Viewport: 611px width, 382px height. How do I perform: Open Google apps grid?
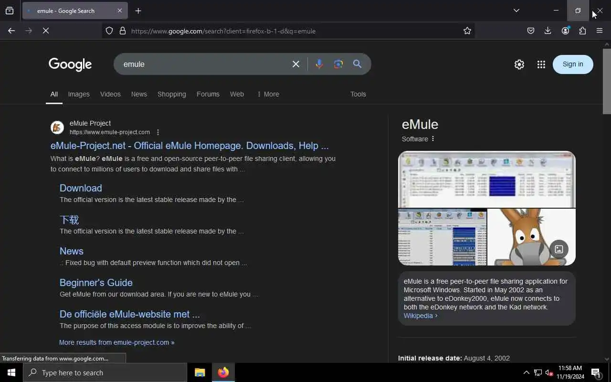click(541, 64)
